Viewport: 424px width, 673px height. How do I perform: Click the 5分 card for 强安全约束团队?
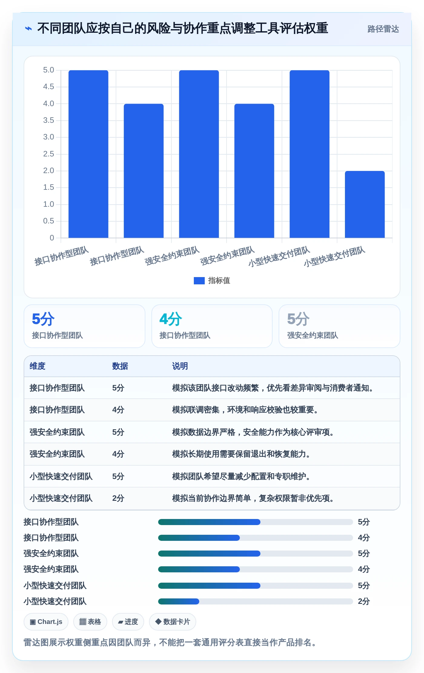click(x=340, y=326)
